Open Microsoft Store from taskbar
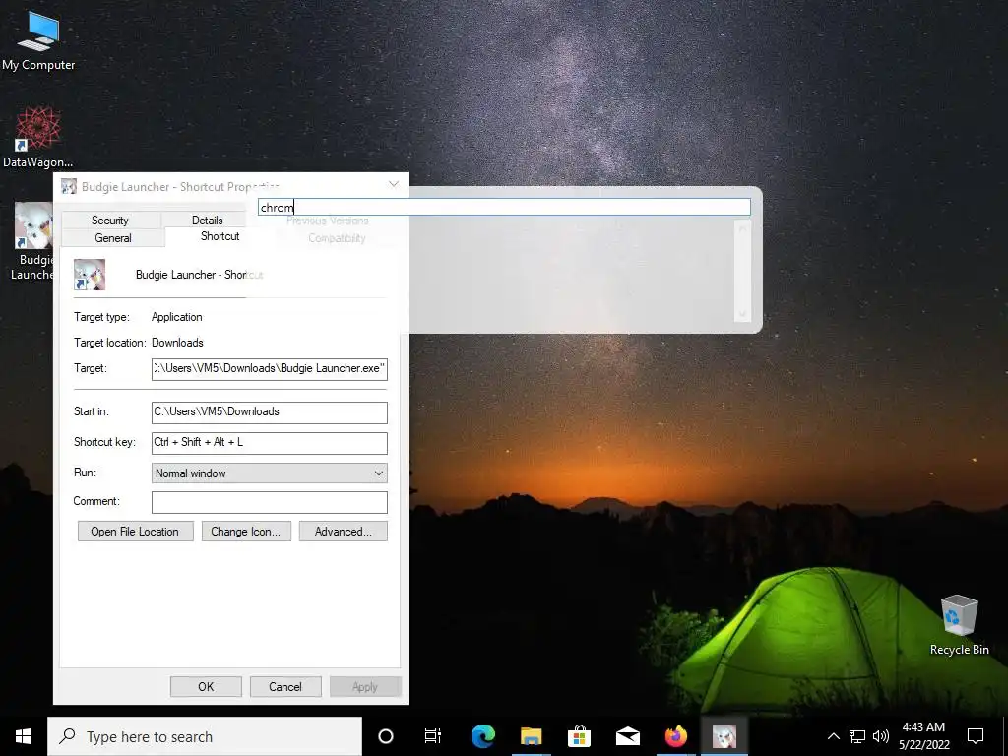This screenshot has height=756, width=1008. 579,736
